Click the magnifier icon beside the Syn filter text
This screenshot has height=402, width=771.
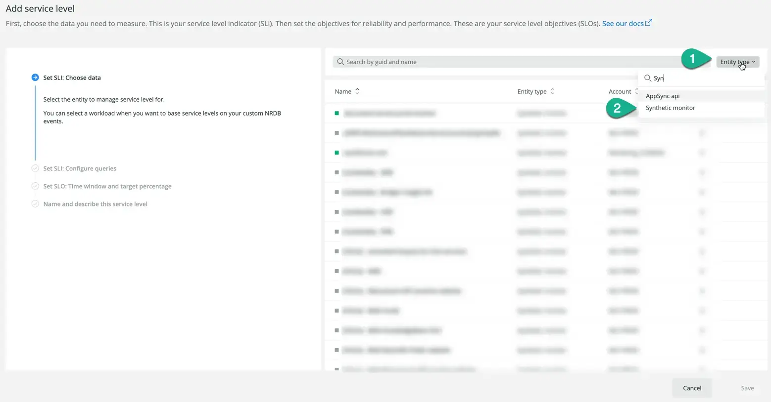647,78
